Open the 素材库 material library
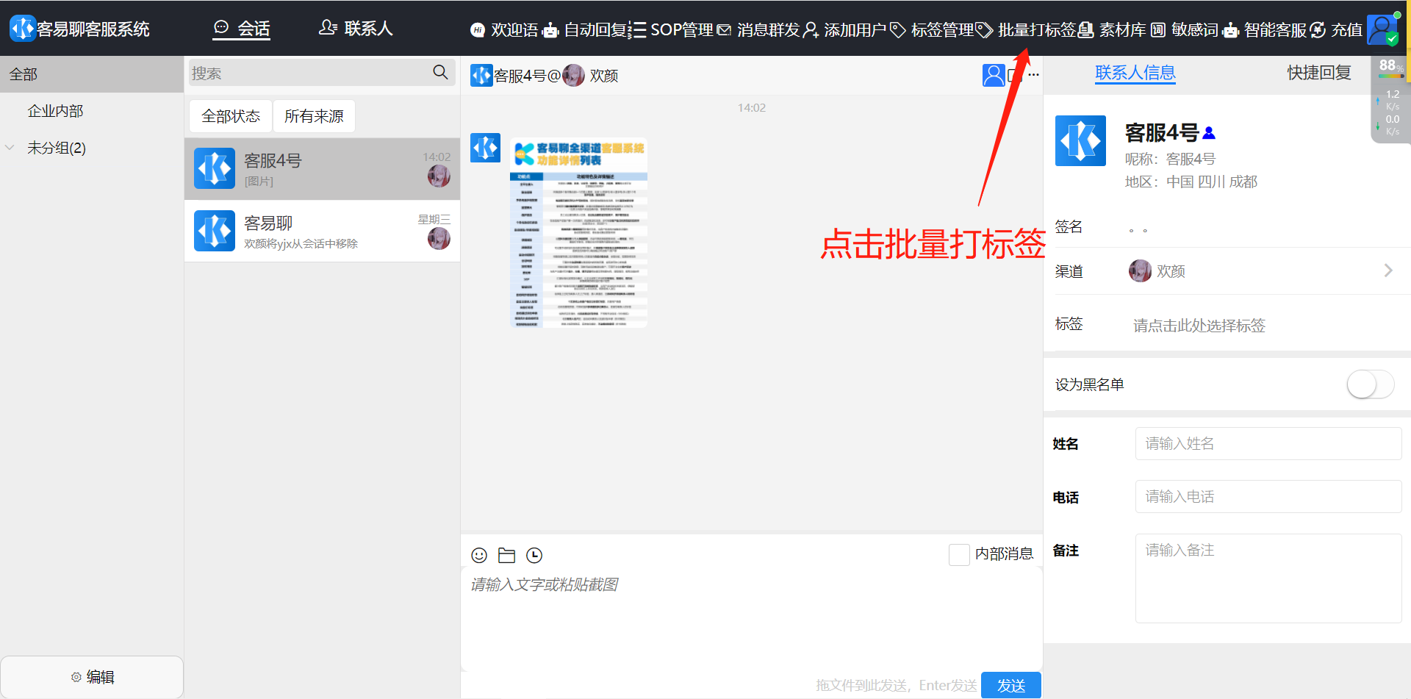Image resolution: width=1411 pixels, height=699 pixels. tap(1112, 30)
